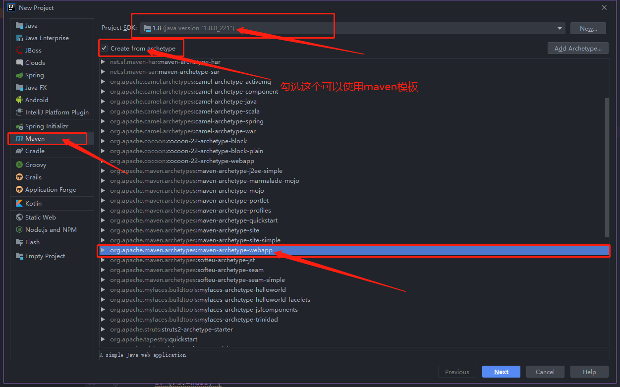
Task: Click the Clouds icon in project types
Action: point(19,63)
